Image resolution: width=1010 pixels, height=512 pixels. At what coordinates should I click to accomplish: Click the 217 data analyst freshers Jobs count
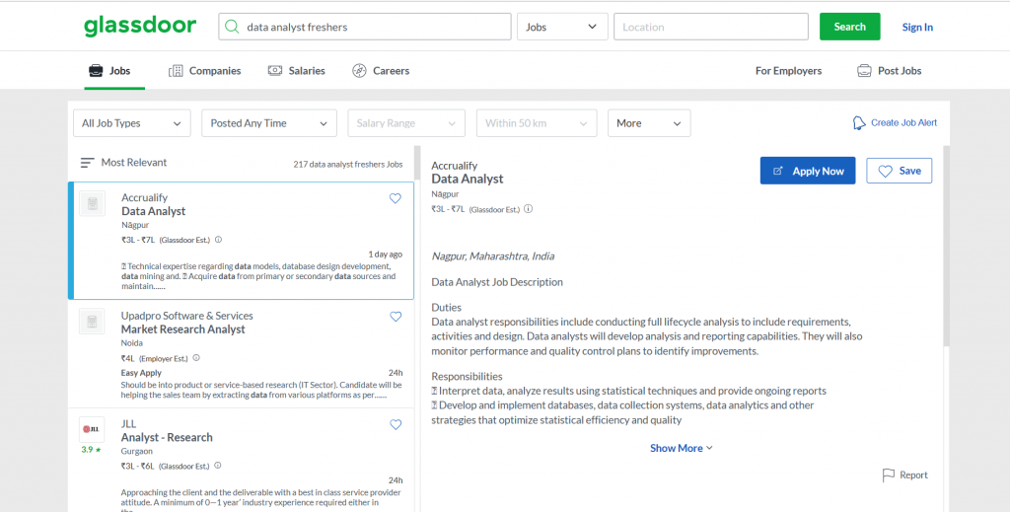point(348,164)
